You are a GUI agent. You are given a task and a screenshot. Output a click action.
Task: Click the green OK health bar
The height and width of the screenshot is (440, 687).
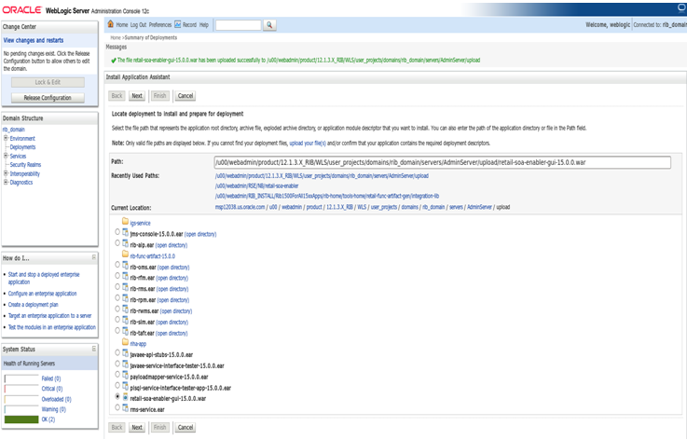pyautogui.click(x=21, y=419)
